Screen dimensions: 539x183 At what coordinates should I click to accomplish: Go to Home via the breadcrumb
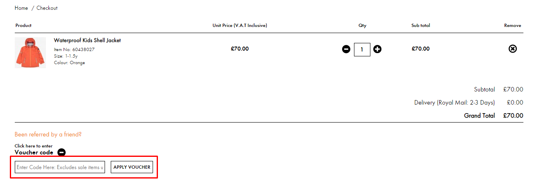(21, 8)
